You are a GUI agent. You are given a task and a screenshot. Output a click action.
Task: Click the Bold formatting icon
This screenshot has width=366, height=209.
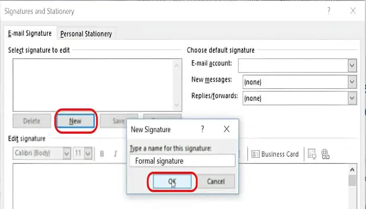(102, 154)
